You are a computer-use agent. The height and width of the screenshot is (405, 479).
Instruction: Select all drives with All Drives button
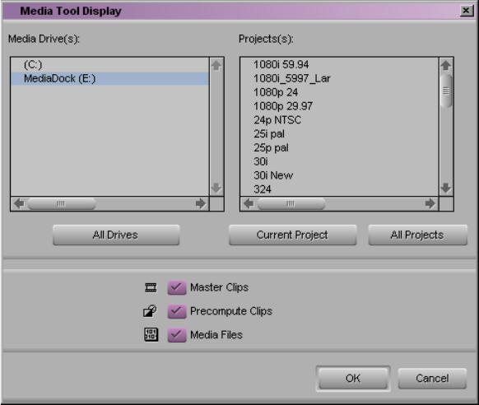116,235
